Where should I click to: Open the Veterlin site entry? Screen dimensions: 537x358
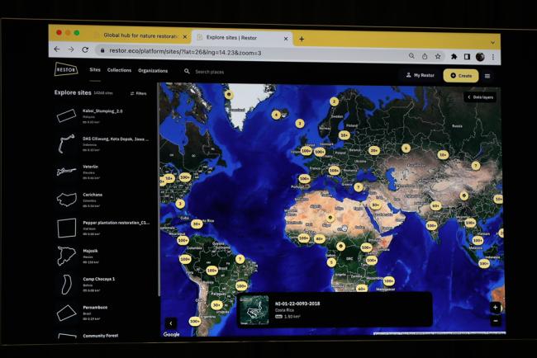(x=102, y=172)
